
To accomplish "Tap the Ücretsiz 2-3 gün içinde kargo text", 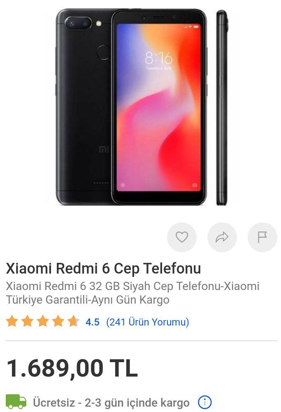I will pos(111,402).
